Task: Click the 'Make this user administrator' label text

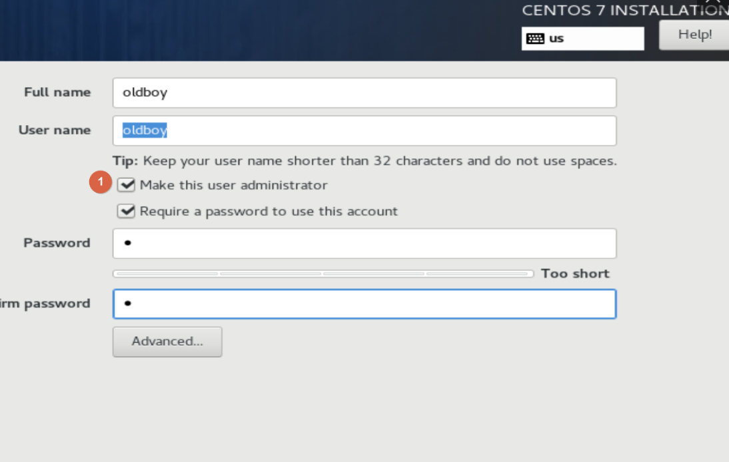Action: click(233, 185)
